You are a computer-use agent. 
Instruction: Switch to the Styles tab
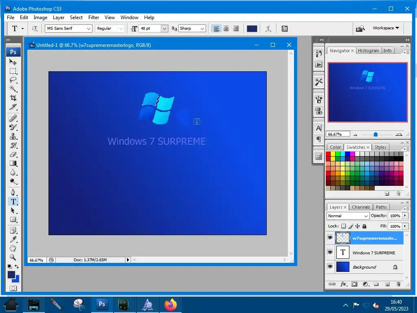coord(380,147)
